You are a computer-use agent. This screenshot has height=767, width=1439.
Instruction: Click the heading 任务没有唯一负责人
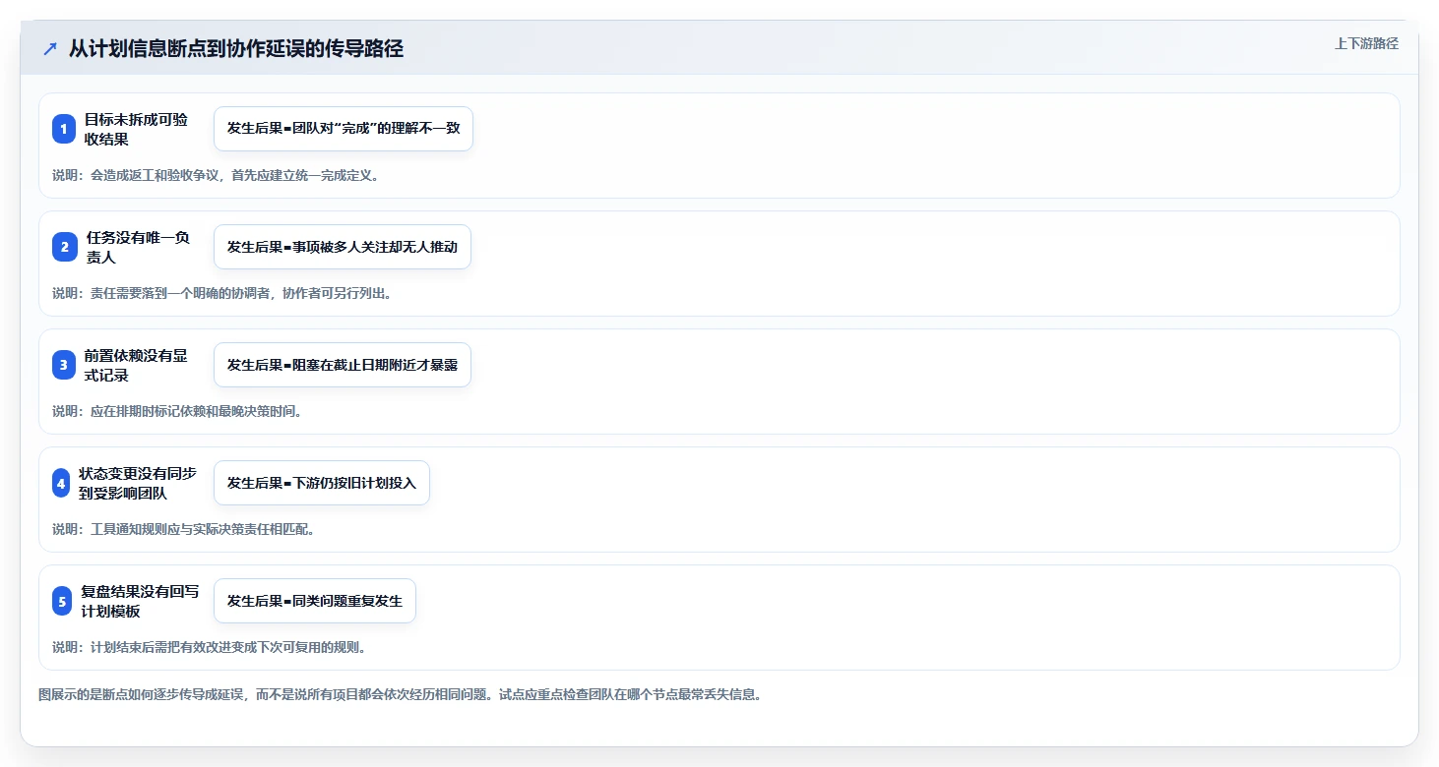pyautogui.click(x=138, y=247)
